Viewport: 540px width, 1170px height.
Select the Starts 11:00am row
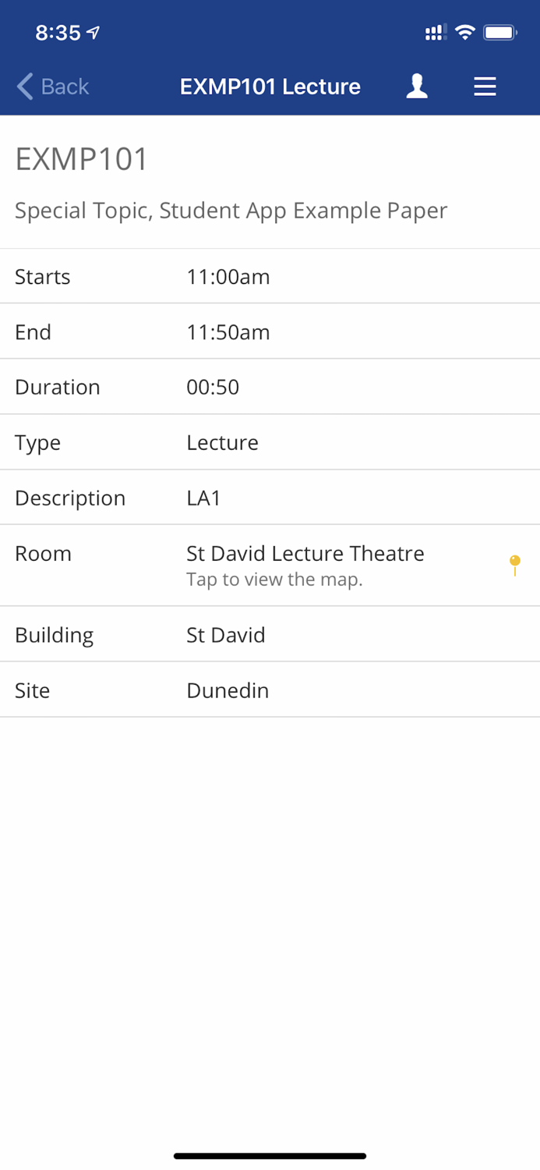point(270,276)
